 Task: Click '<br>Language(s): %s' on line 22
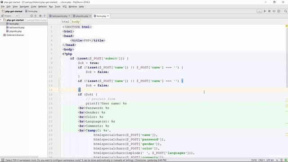(x=96, y=121)
